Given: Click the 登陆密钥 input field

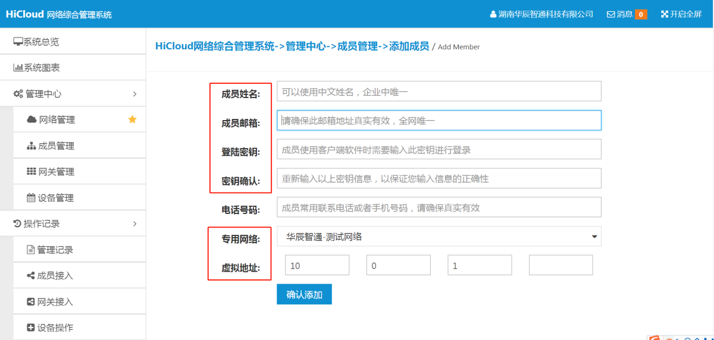Looking at the screenshot, I should point(439,150).
